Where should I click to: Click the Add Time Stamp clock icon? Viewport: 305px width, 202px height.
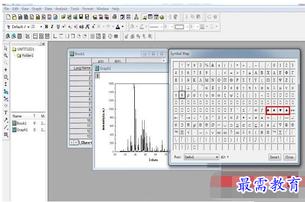pos(110,36)
